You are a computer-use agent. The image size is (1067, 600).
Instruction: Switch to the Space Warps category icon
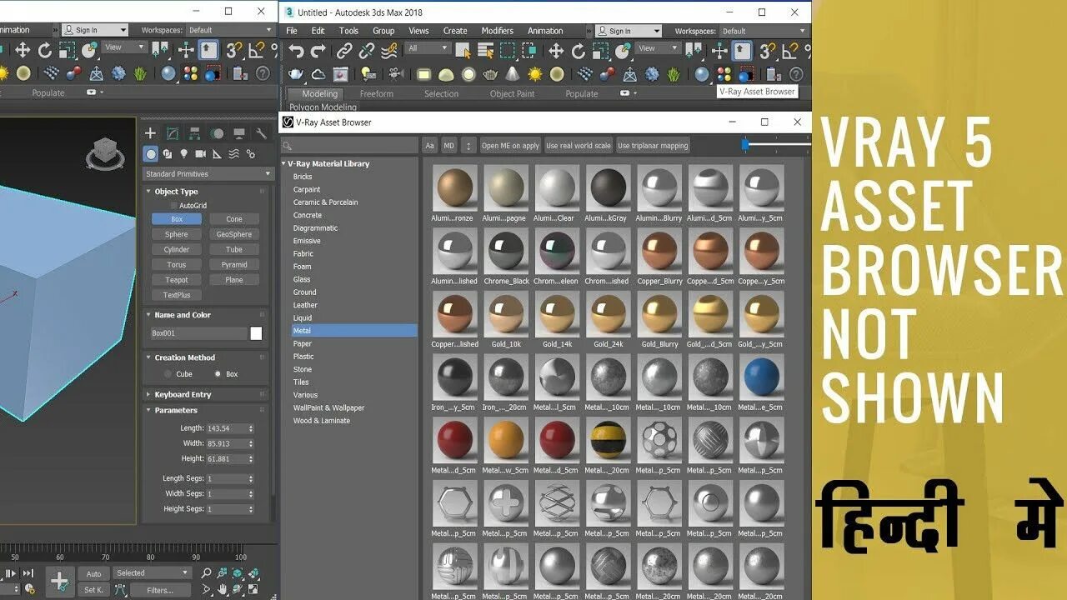pos(234,154)
